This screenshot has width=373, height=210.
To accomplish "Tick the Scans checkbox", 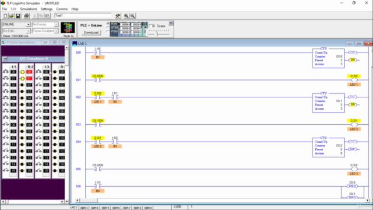I will coord(152,26).
